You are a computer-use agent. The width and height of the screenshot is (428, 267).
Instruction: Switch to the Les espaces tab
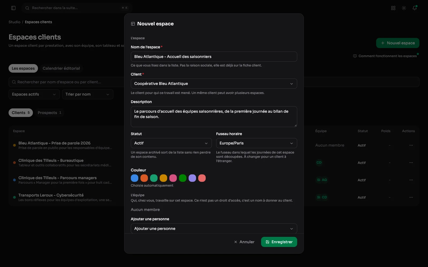tap(23, 68)
